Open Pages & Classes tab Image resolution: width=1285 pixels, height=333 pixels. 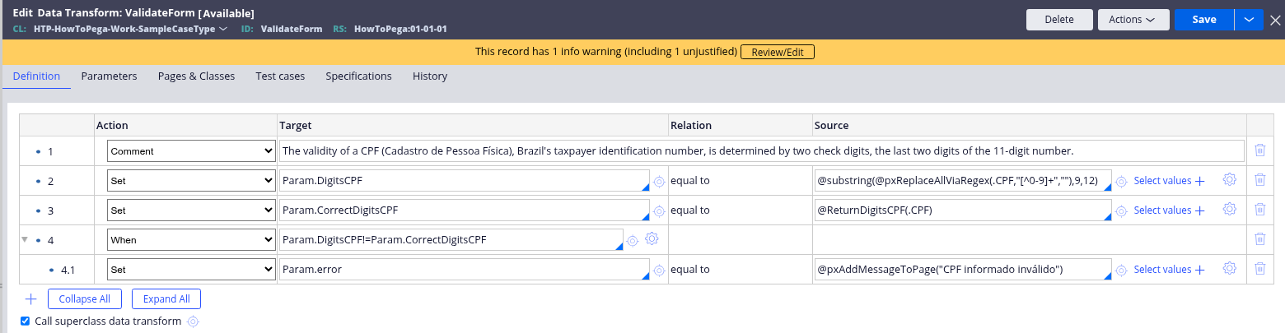coord(196,76)
